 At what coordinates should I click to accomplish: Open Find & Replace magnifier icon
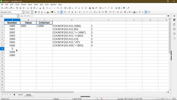(x=58, y=8)
